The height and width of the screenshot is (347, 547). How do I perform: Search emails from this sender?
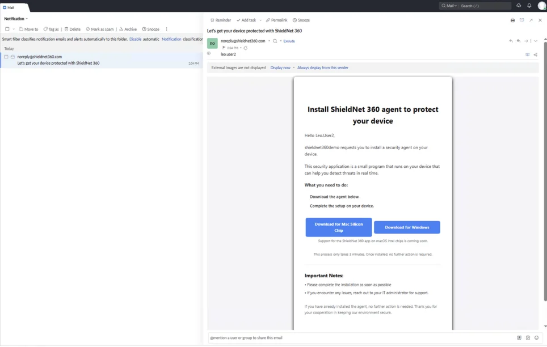[x=275, y=41]
